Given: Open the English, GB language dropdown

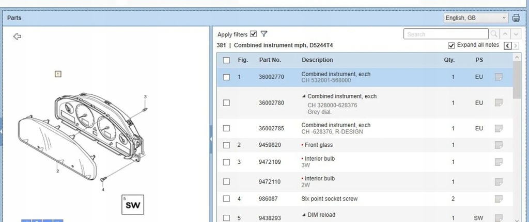Looking at the screenshot, I should 476,18.
